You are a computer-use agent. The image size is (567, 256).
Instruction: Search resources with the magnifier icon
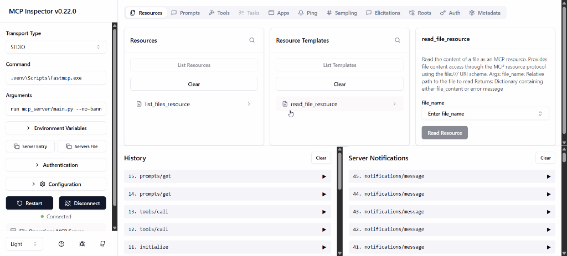(252, 40)
